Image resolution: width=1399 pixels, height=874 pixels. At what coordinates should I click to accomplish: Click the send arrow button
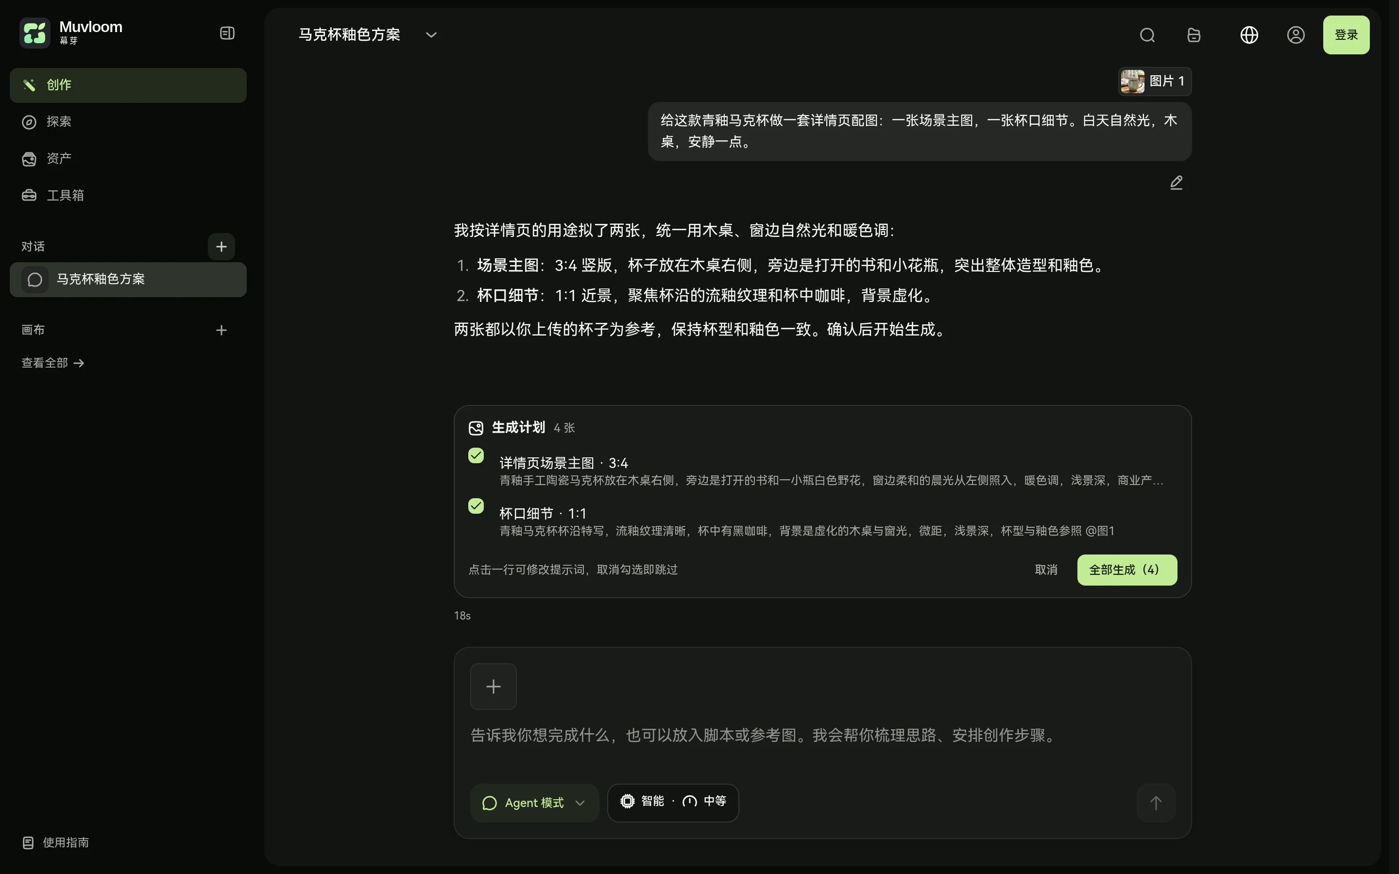[1156, 803]
